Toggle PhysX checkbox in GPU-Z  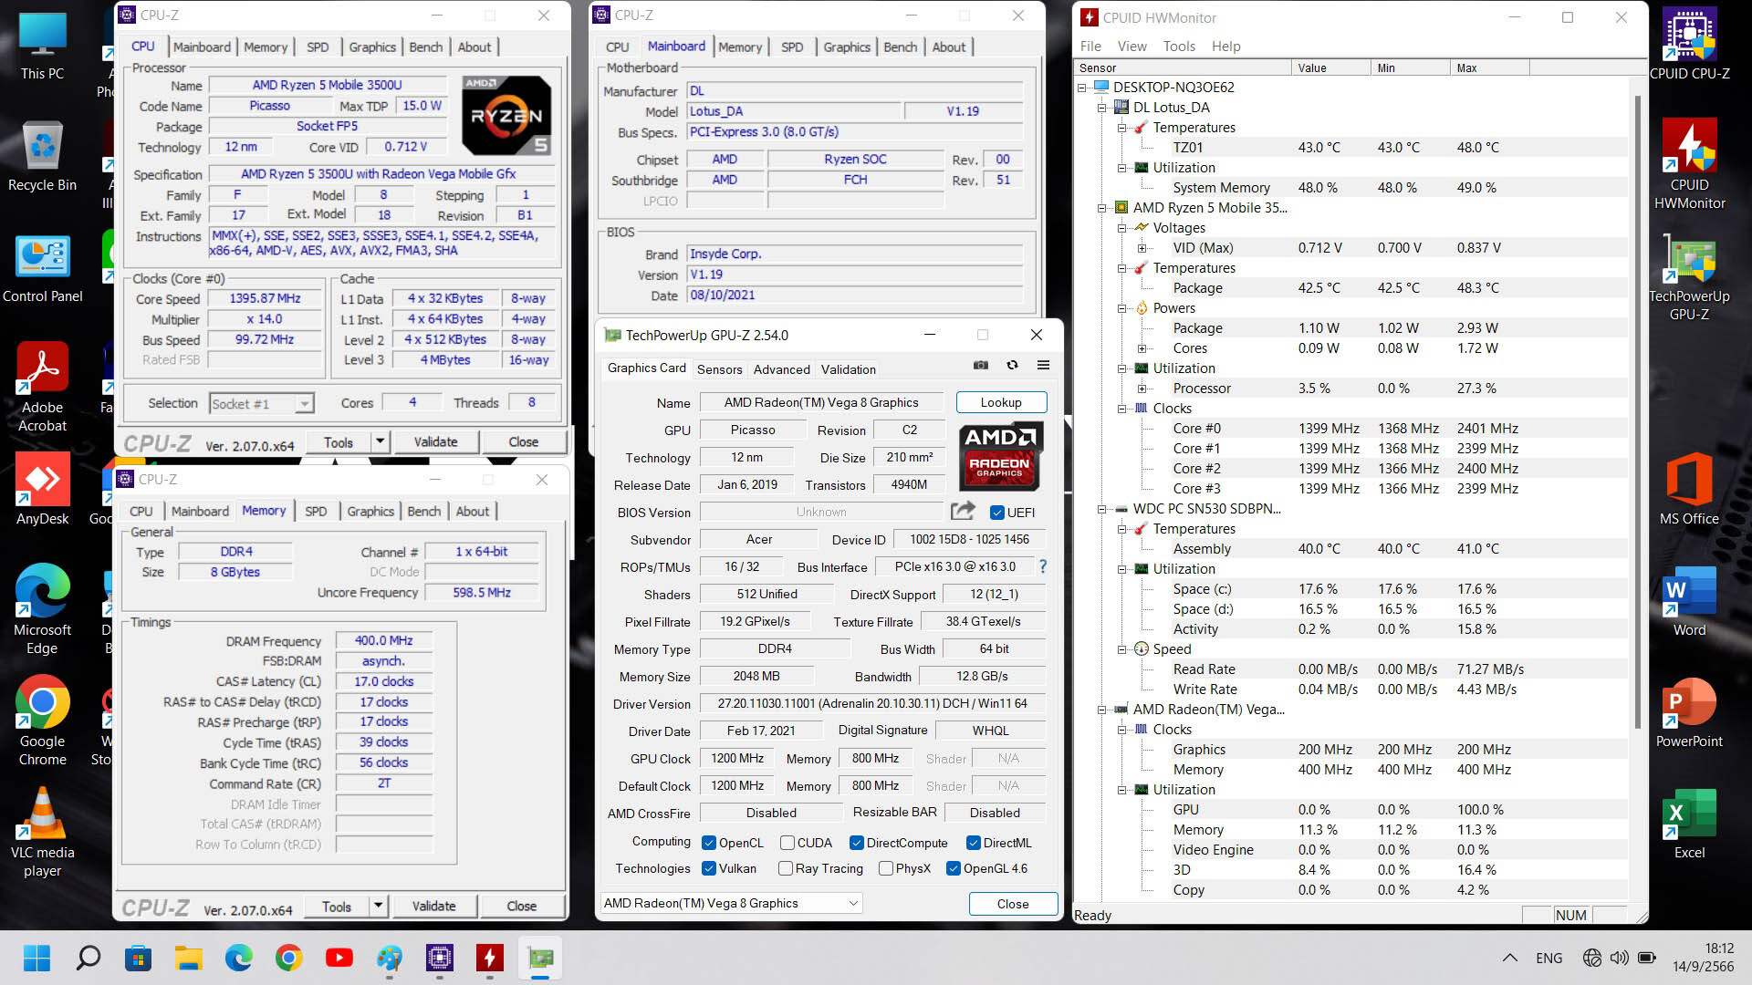pos(886,868)
